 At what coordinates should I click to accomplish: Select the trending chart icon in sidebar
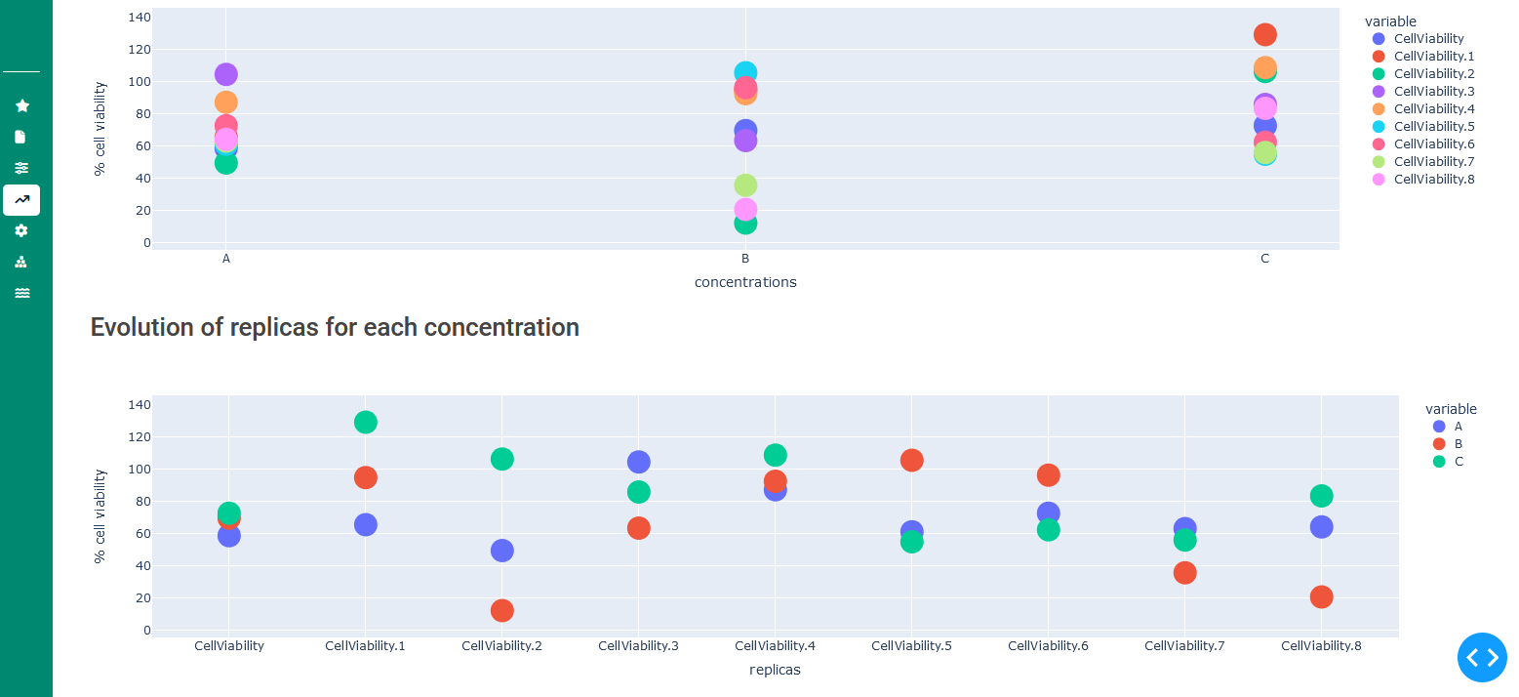[x=21, y=199]
